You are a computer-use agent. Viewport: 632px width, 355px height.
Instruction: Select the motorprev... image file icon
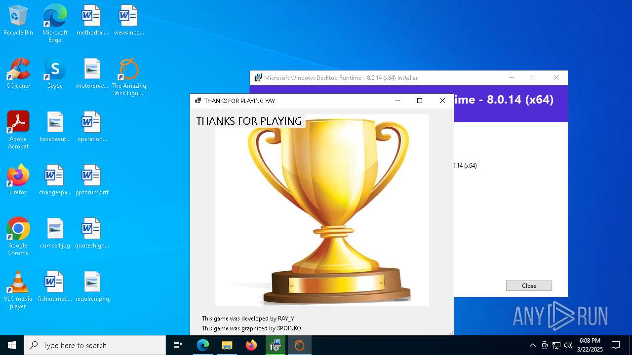[92, 74]
